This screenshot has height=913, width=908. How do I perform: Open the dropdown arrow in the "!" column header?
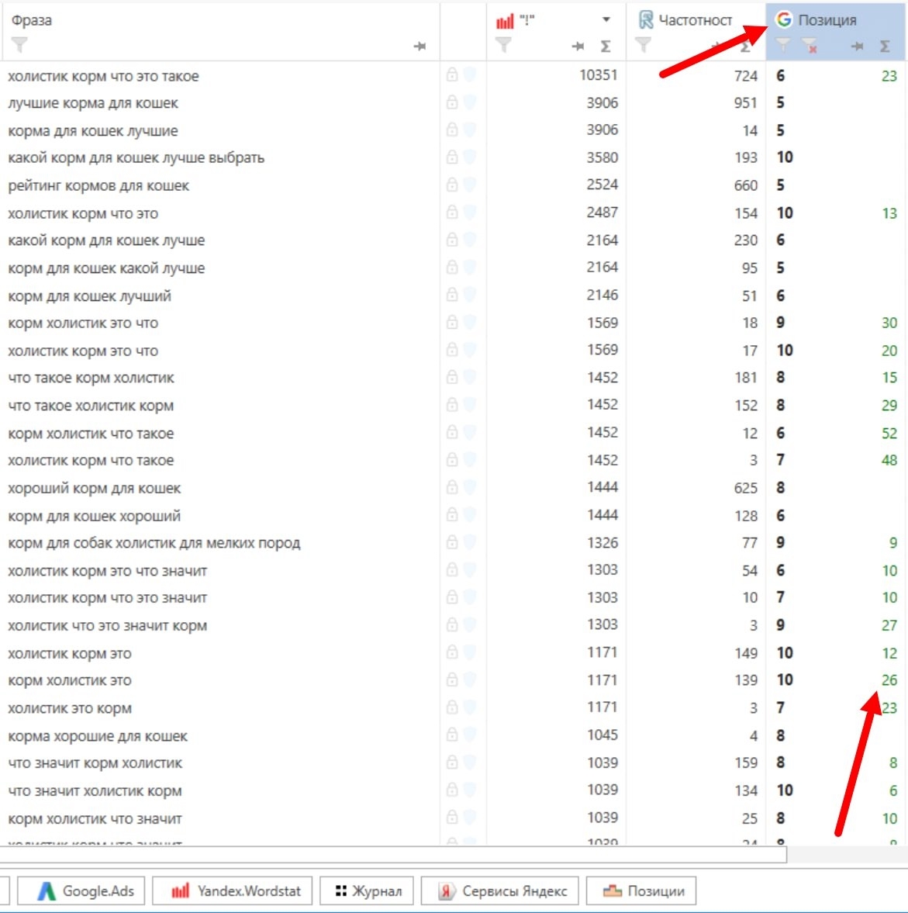[x=606, y=20]
